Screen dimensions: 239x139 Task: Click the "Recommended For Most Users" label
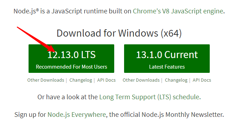point(71,67)
